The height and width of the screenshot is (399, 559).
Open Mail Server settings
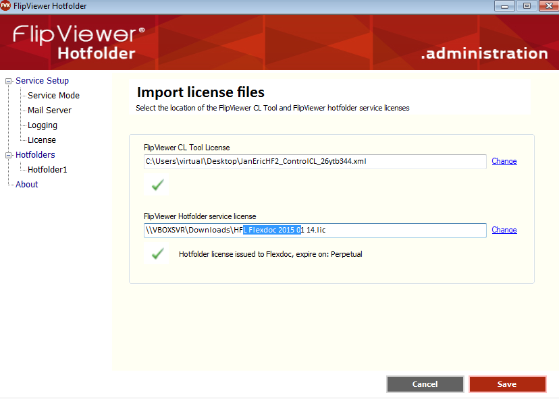[x=49, y=111]
